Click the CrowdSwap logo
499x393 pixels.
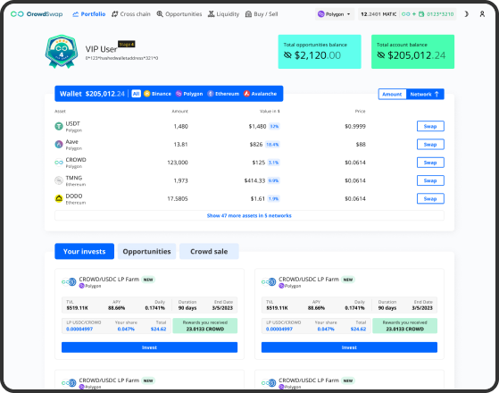click(x=37, y=14)
